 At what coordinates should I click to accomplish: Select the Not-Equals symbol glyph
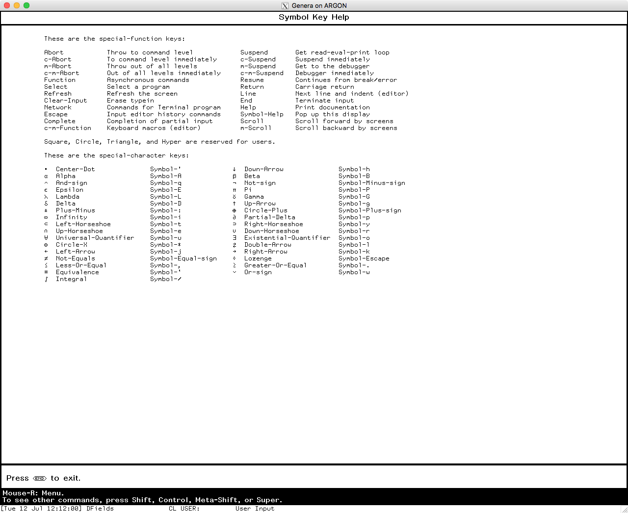coord(46,258)
